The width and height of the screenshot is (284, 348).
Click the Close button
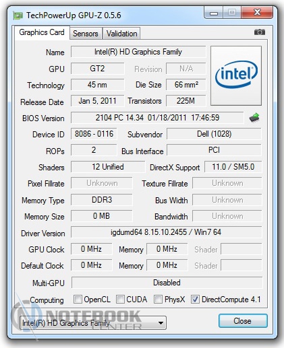243,321
